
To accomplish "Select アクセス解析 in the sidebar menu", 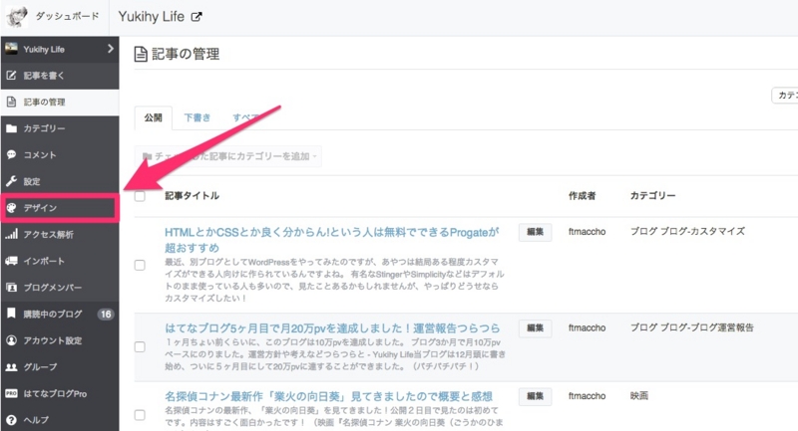I will point(60,234).
